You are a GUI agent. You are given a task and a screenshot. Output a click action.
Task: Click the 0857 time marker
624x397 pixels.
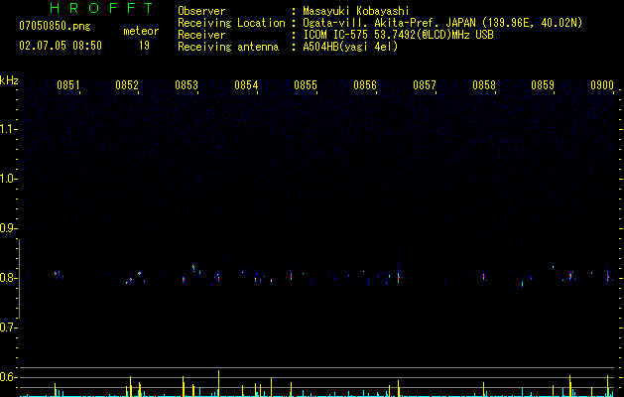[x=425, y=84]
